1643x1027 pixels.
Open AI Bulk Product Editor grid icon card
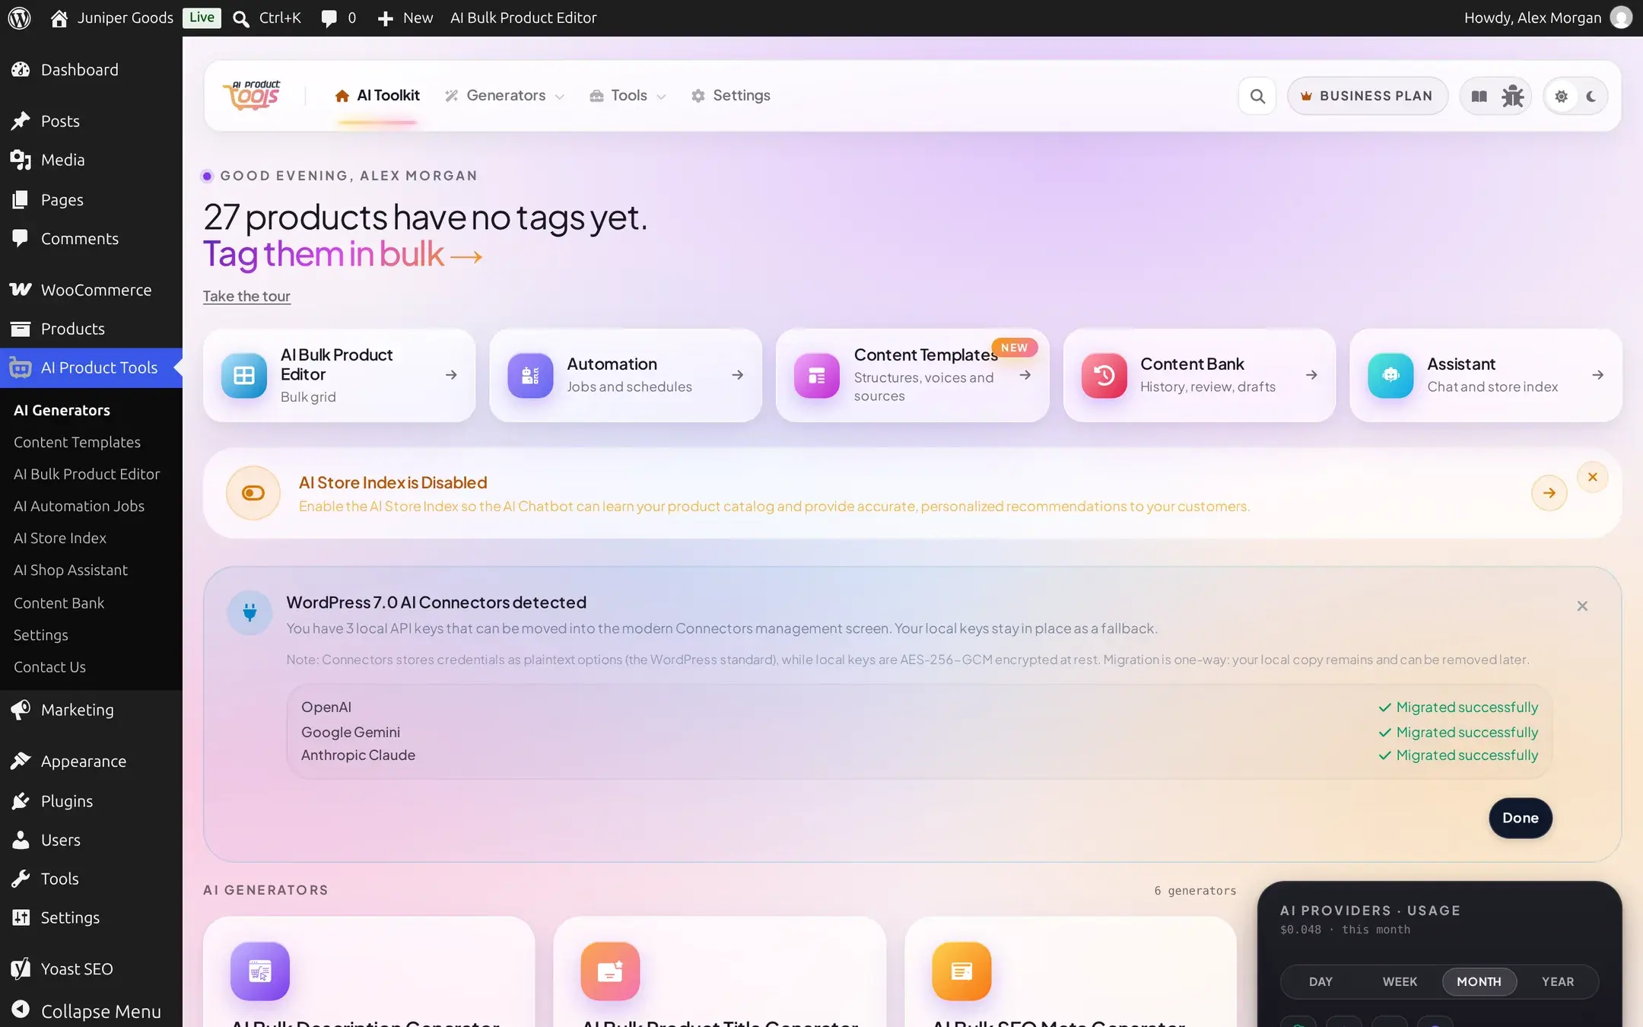[x=244, y=375]
